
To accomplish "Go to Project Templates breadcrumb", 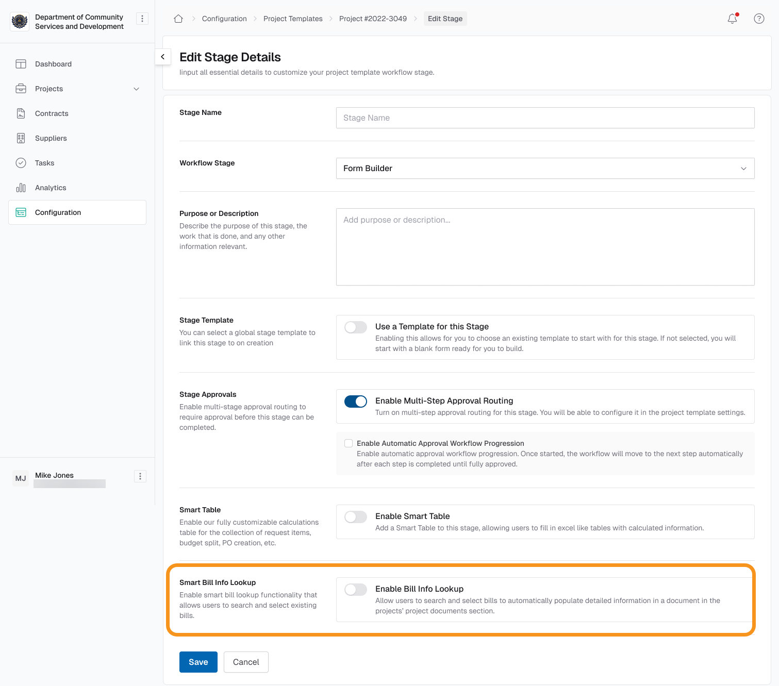I will coord(293,19).
